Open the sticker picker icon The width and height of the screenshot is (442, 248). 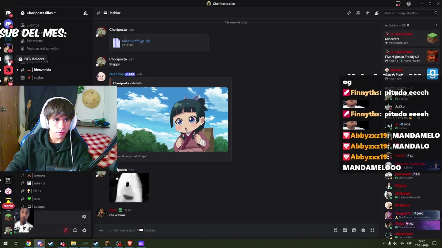pyautogui.click(x=354, y=230)
